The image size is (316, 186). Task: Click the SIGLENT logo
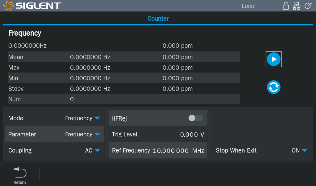[x=33, y=6]
